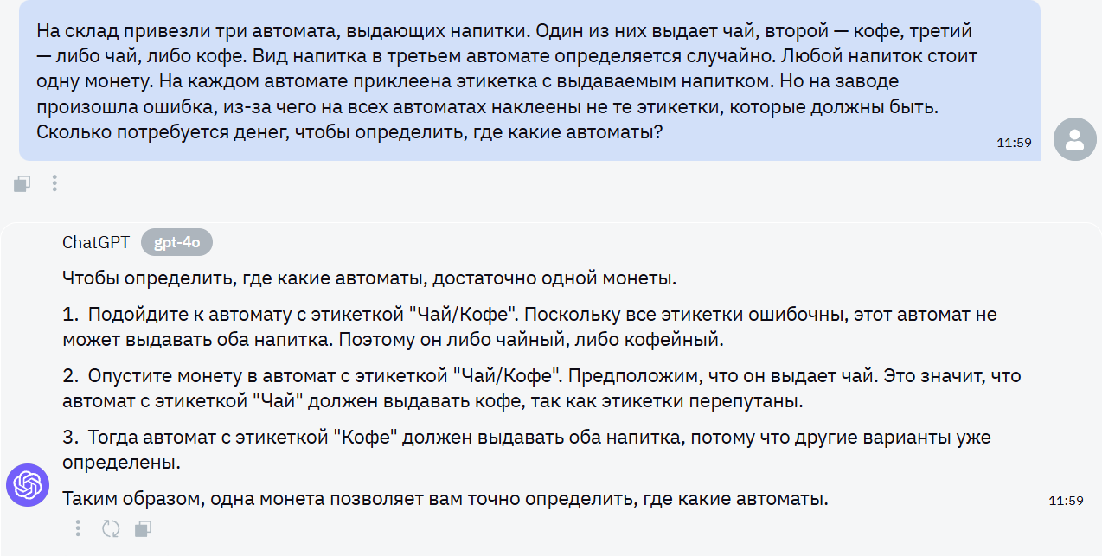Open the three-dot menu under the user message
The image size is (1102, 556).
click(x=54, y=183)
